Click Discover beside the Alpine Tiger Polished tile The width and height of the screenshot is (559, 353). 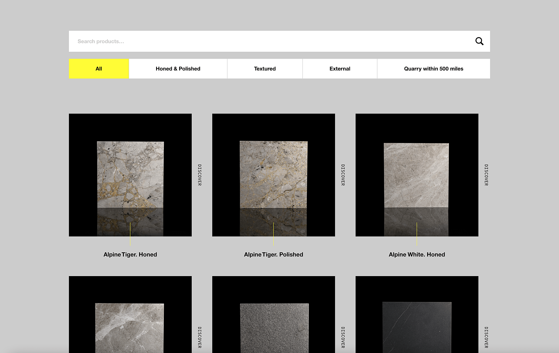[x=343, y=175]
